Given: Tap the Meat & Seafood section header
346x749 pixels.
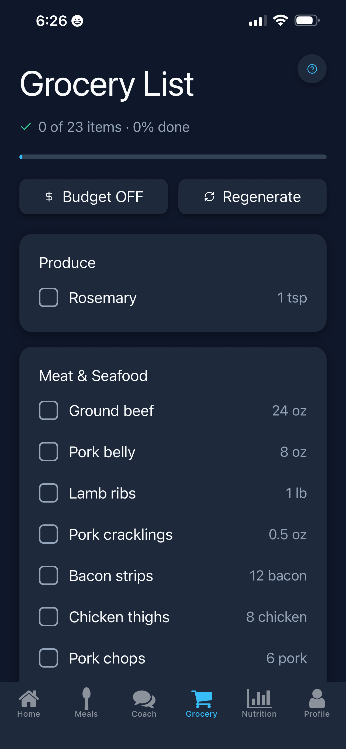Looking at the screenshot, I should [93, 376].
